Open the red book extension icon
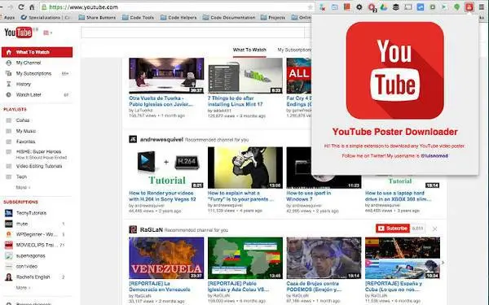 coord(347,7)
